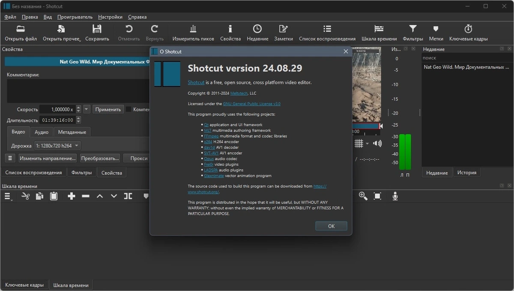Click the player volume speaker icon
This screenshot has height=291, width=514.
[377, 144]
